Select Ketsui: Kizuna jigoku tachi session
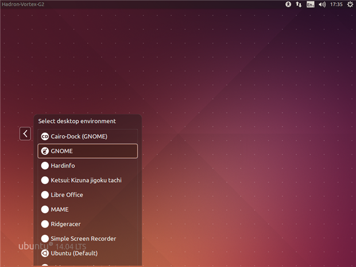This screenshot has height=267, width=356. [87, 180]
